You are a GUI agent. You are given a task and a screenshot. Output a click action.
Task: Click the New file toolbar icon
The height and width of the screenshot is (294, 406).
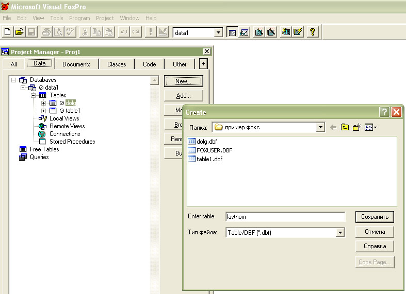tap(8, 32)
